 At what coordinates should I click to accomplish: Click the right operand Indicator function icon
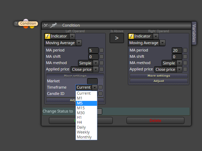(131, 36)
